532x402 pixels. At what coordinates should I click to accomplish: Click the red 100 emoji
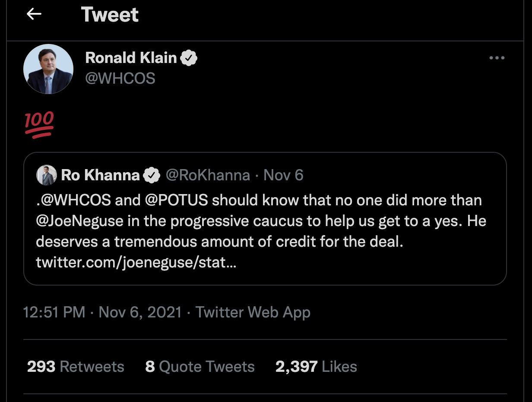39,124
